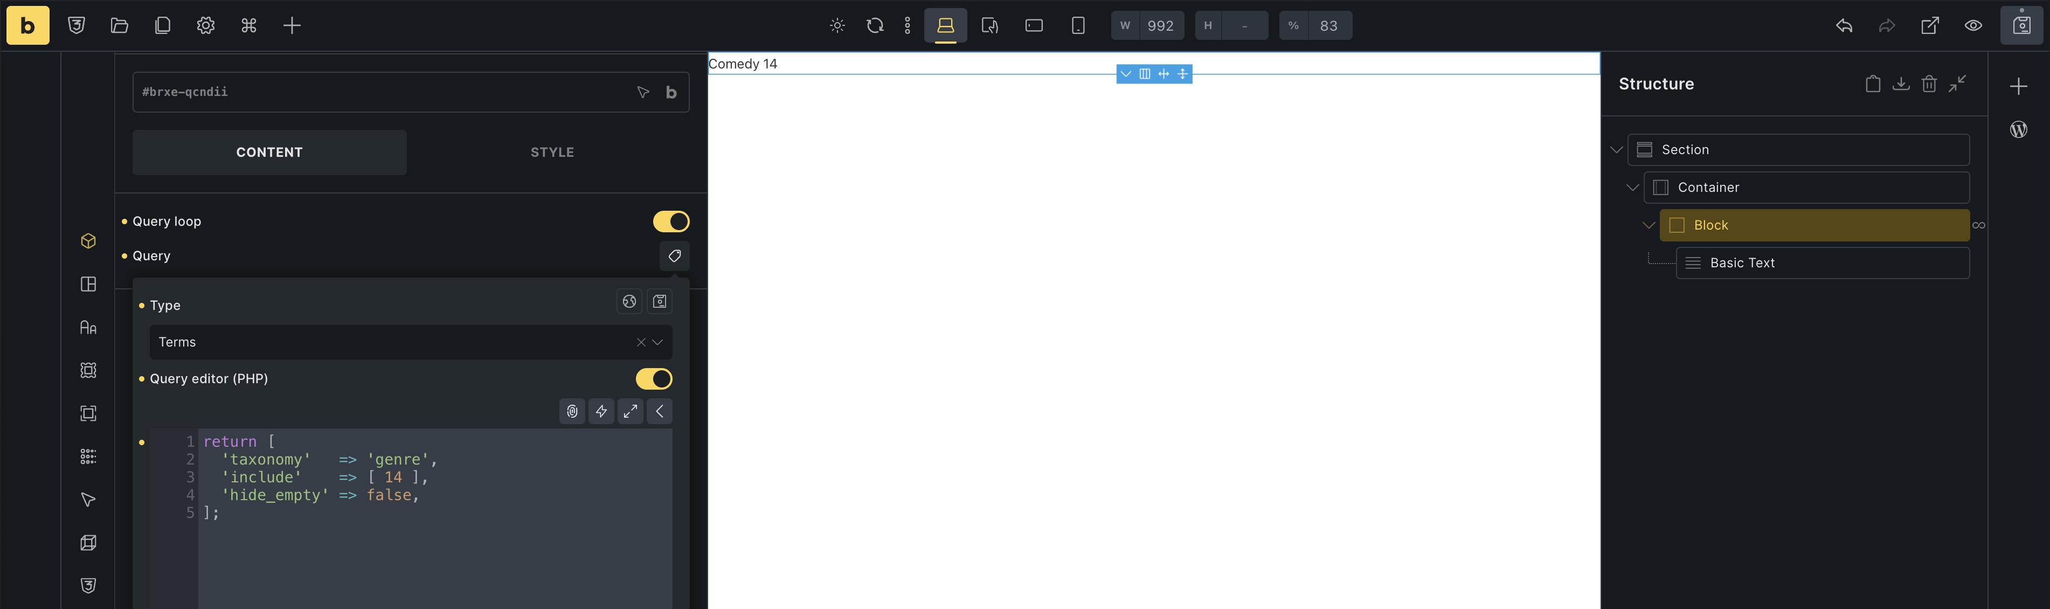2050x609 pixels.
Task: Click horizontal sizing icon on canvas element toolbar
Action: pyautogui.click(x=1163, y=74)
